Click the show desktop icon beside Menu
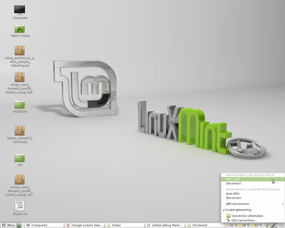 19,226
